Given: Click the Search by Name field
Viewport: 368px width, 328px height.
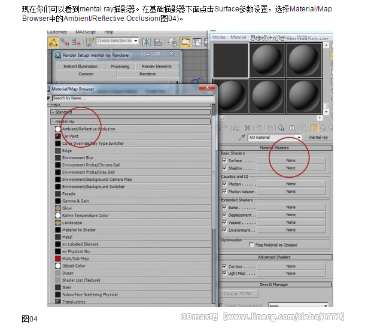Looking at the screenshot, I should point(133,98).
